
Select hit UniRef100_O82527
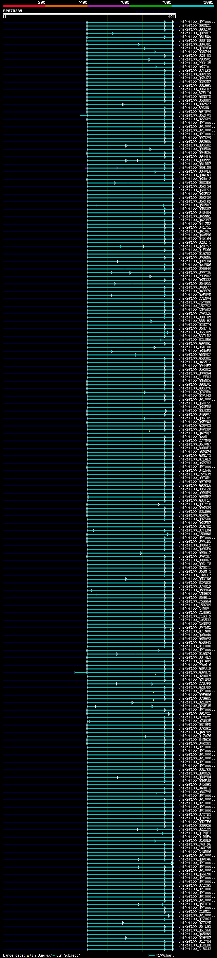pyautogui.click(x=195, y=104)
